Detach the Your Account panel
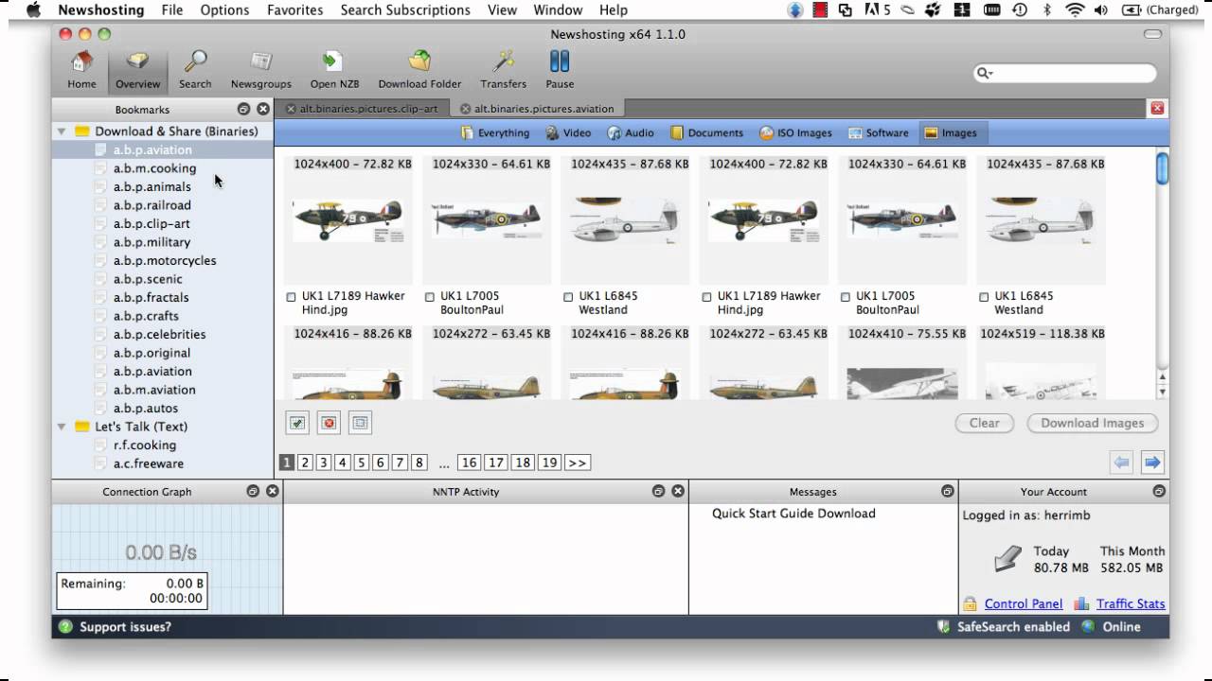This screenshot has width=1212, height=681. point(1159,491)
